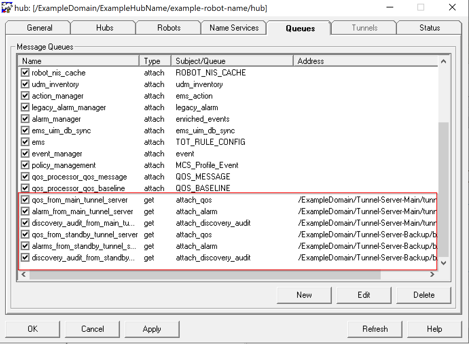Image resolution: width=469 pixels, height=344 pixels.
Task: Click the QOS_MESSAGE subject cell
Action: 203,177
